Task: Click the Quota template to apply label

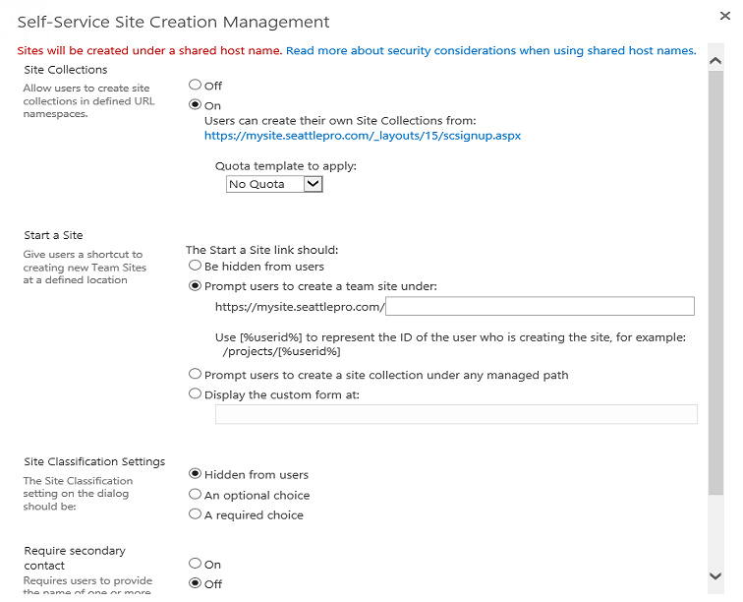Action: point(286,166)
